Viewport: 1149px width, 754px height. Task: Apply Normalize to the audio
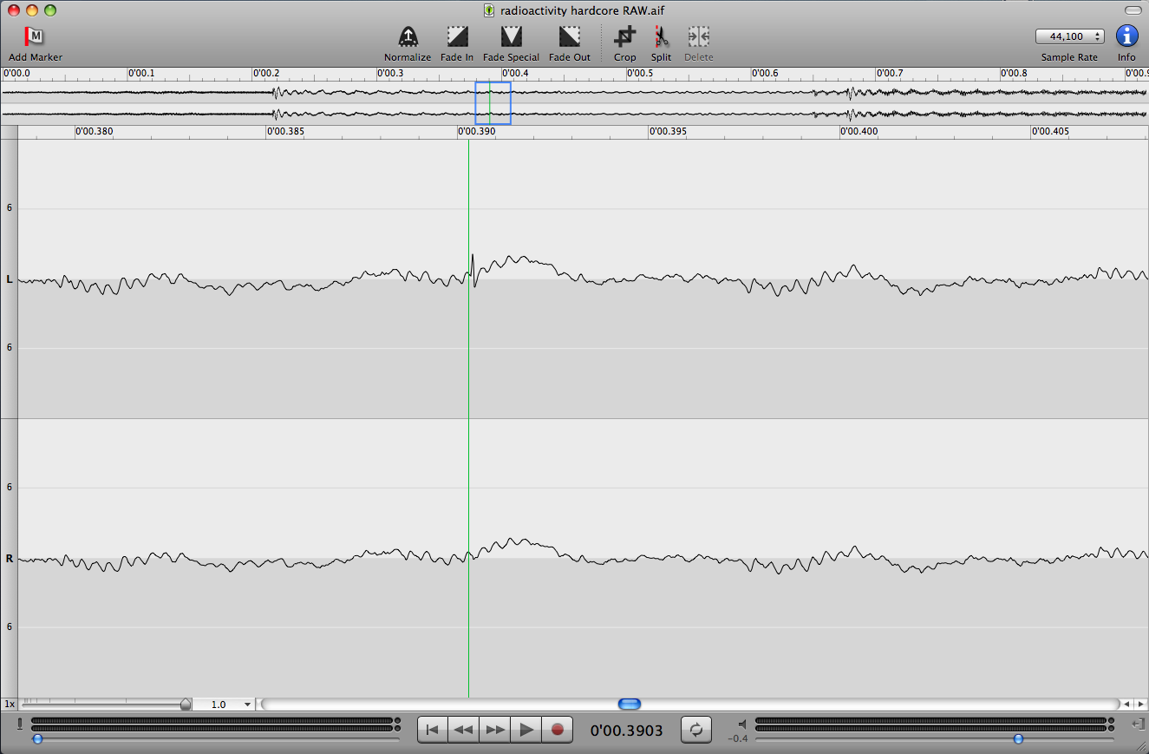[408, 36]
